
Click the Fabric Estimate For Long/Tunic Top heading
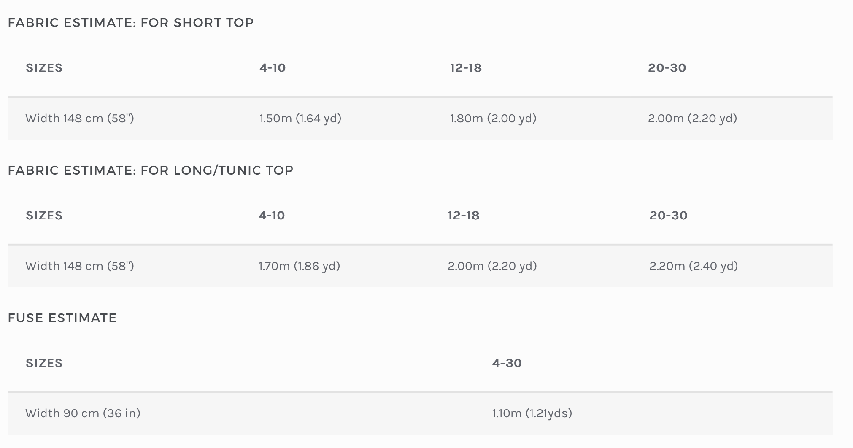click(x=151, y=170)
